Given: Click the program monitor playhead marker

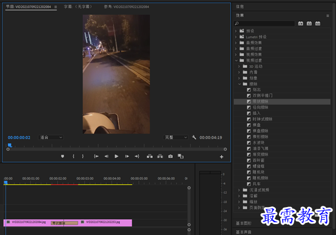Looking at the screenshot, I should click(10, 145).
